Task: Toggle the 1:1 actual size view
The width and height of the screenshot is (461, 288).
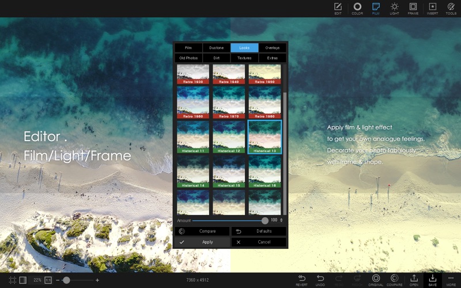Action: click(x=48, y=280)
